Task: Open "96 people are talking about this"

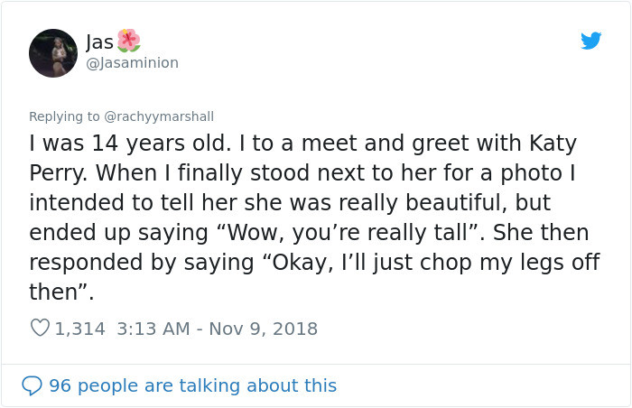Action: coord(192,385)
